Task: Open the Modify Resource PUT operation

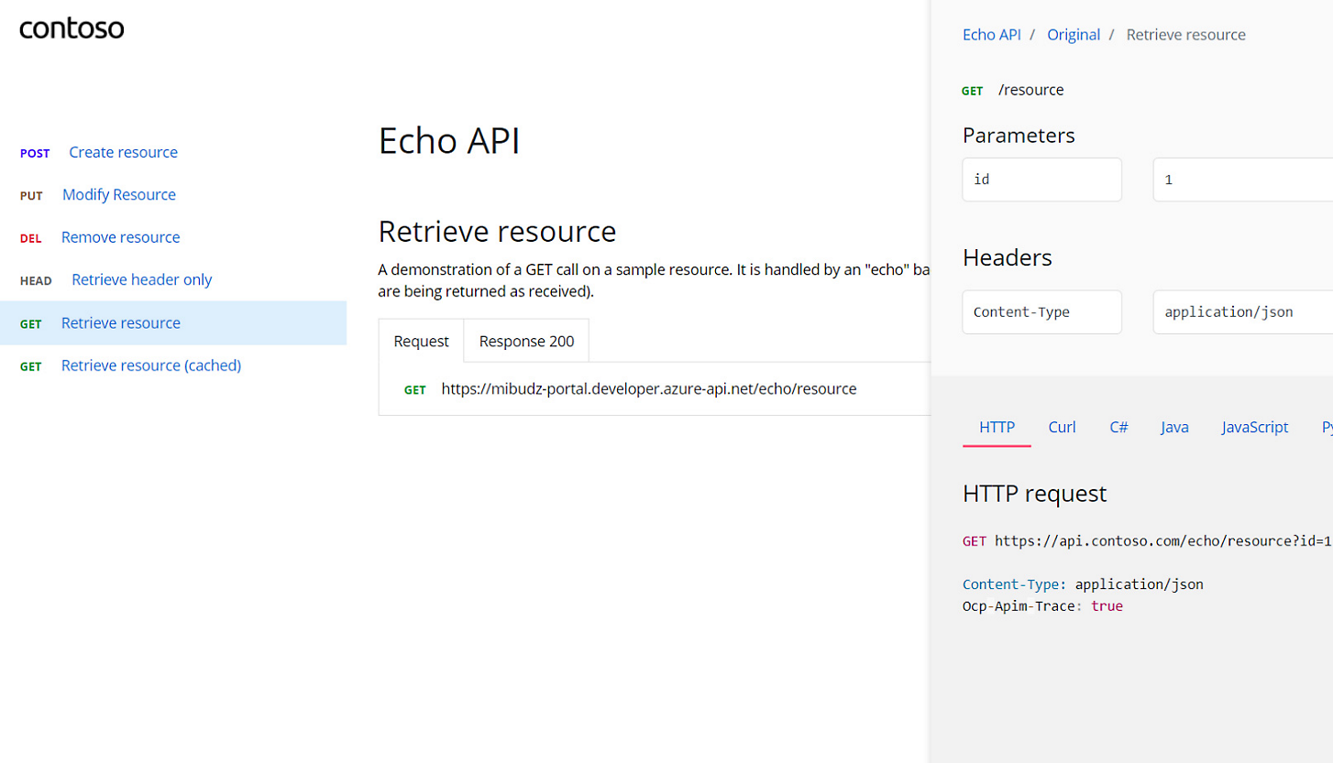Action: (x=118, y=194)
